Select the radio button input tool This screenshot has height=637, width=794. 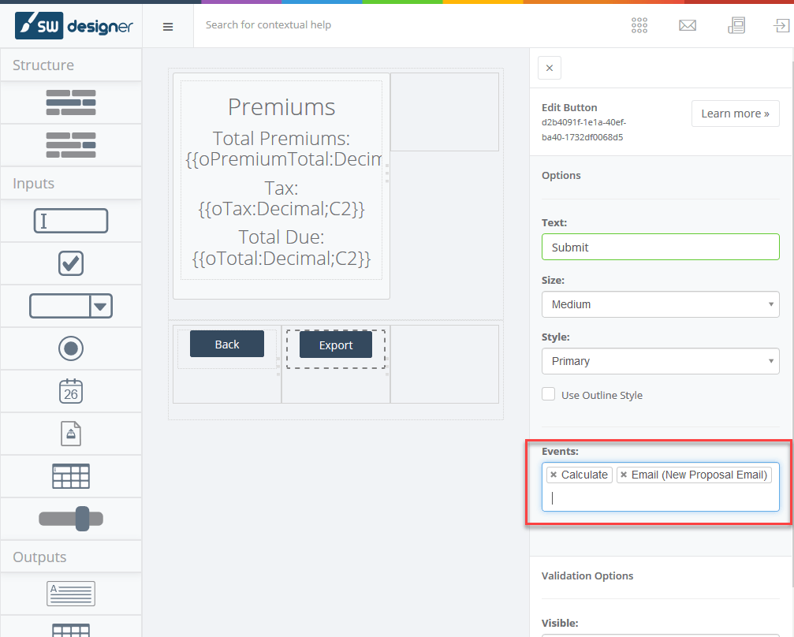pos(71,348)
